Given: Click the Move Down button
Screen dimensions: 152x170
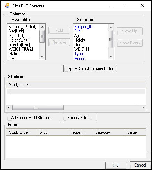Looking at the screenshot, I should point(130,43).
